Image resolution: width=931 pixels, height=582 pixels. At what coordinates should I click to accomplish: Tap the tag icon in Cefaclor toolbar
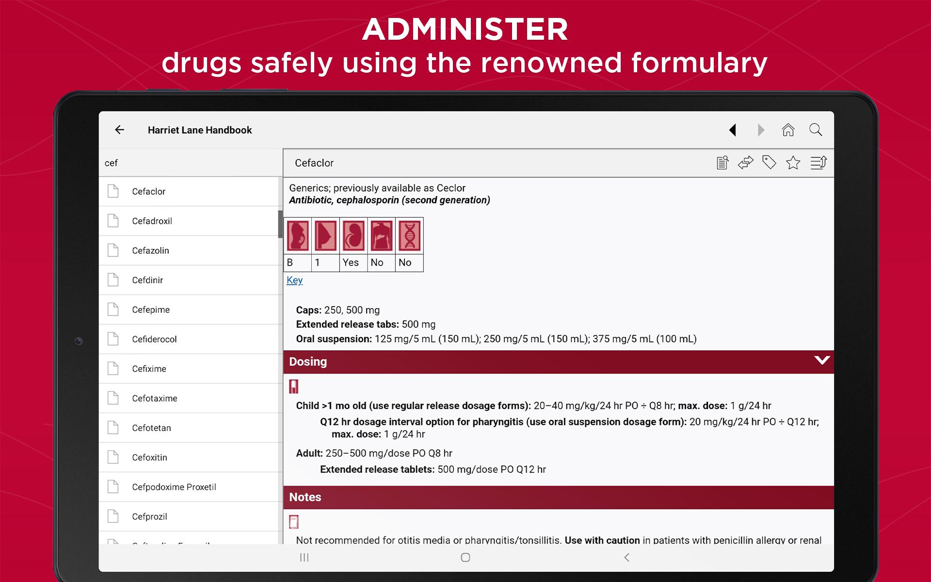tap(769, 163)
